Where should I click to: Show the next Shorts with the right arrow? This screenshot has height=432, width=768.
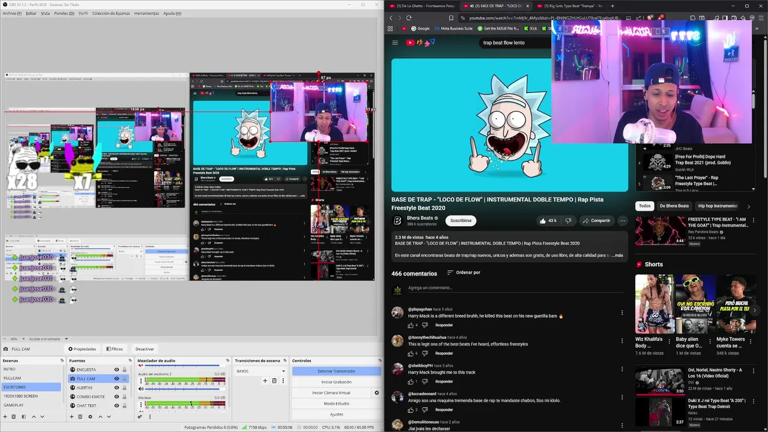[756, 310]
